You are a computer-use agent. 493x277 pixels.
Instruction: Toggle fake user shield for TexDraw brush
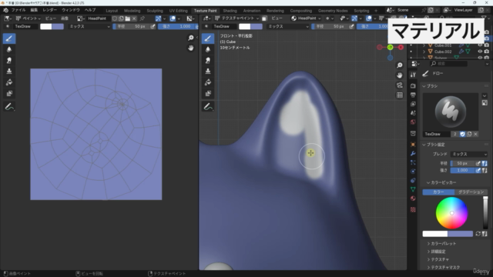click(x=462, y=134)
